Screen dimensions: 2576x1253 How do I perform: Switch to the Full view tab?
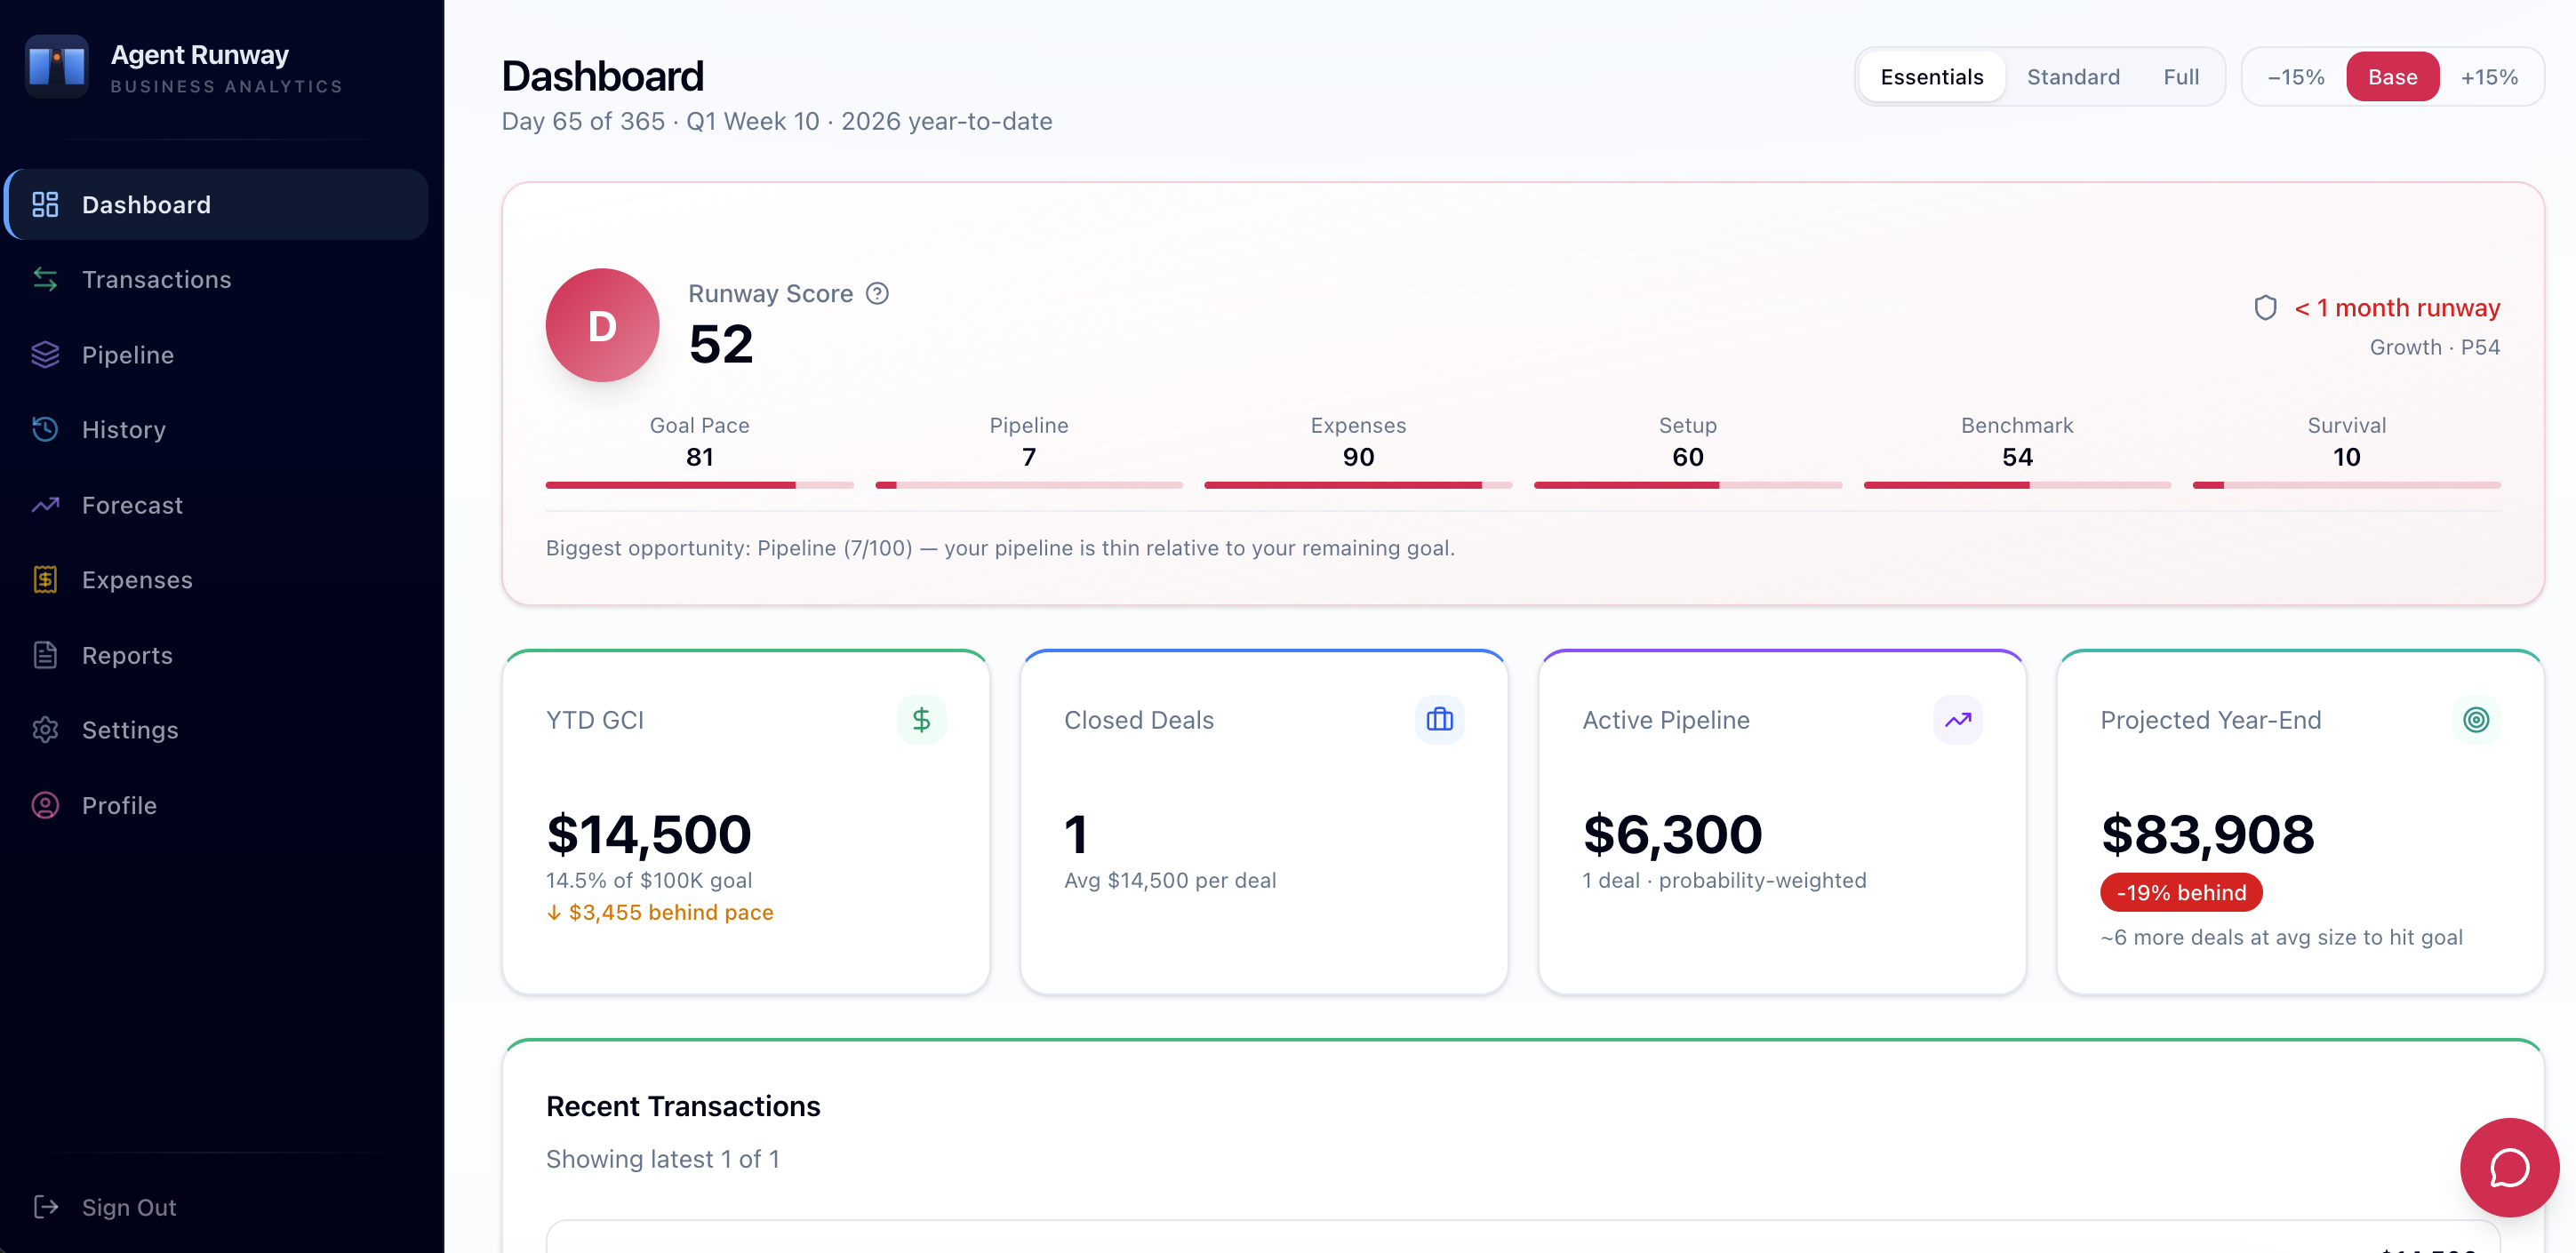[2181, 76]
